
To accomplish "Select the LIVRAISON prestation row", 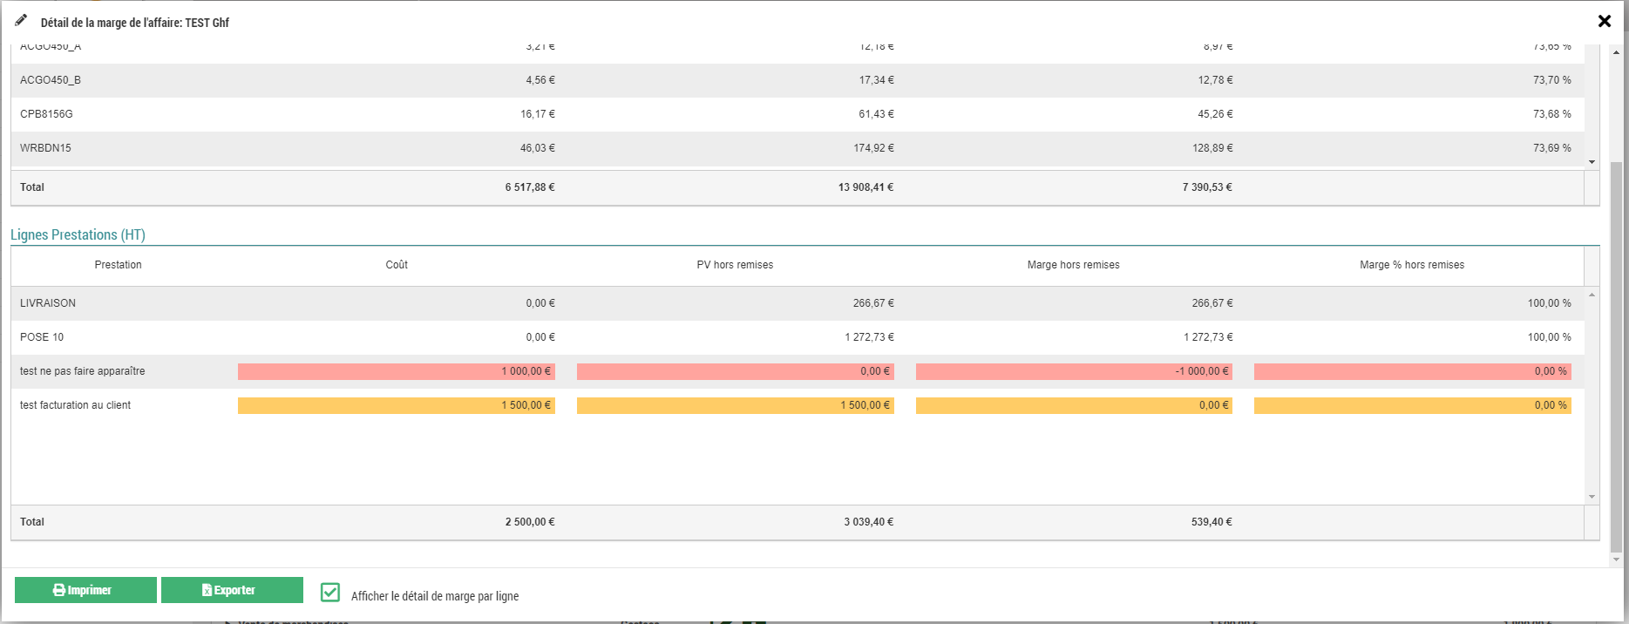I will [x=48, y=303].
